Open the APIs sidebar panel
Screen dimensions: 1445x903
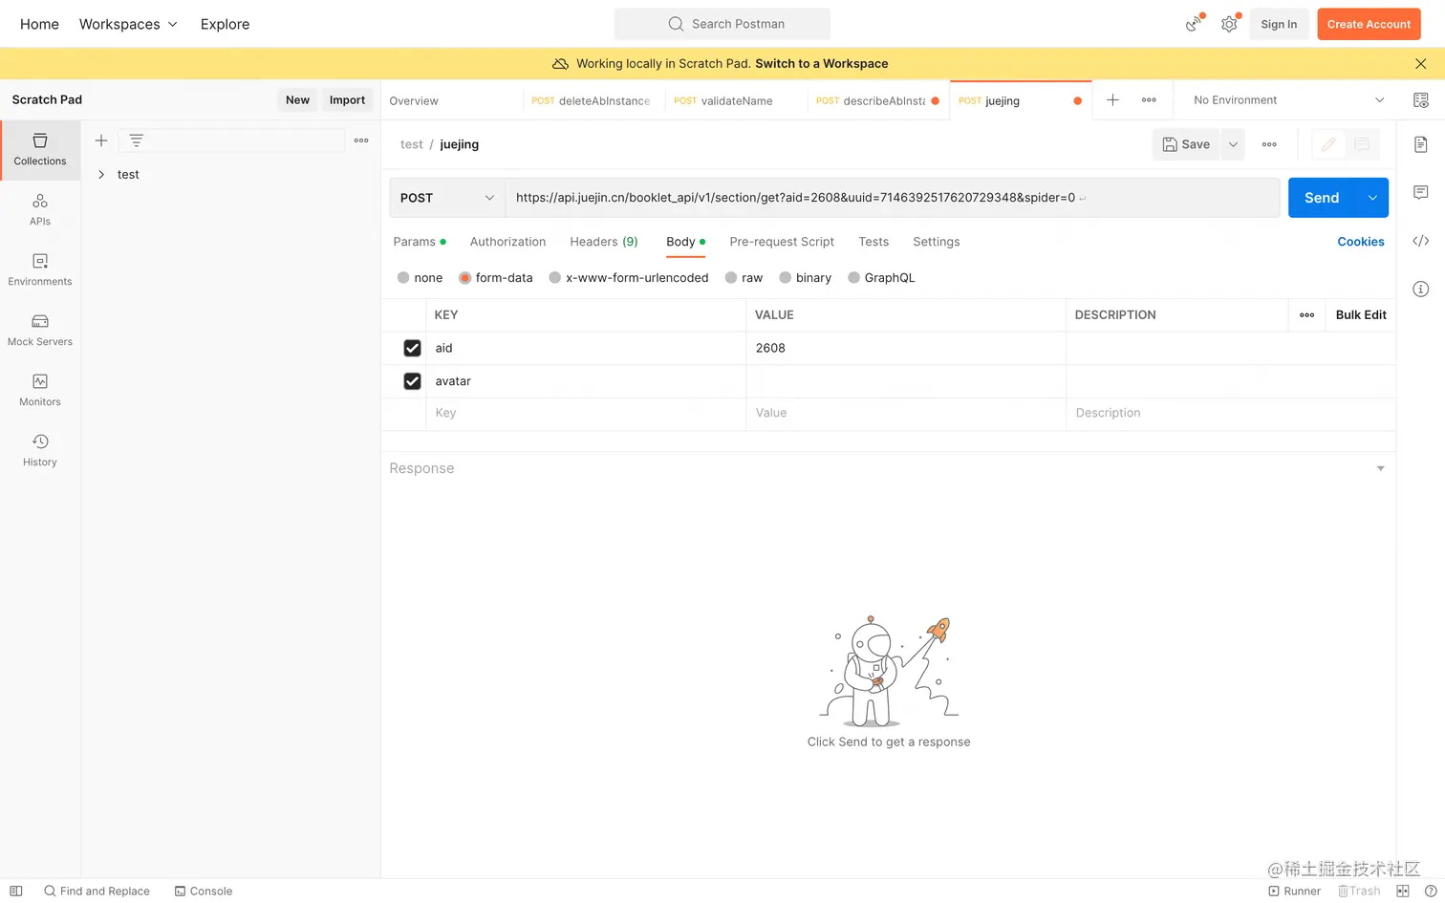tap(40, 210)
